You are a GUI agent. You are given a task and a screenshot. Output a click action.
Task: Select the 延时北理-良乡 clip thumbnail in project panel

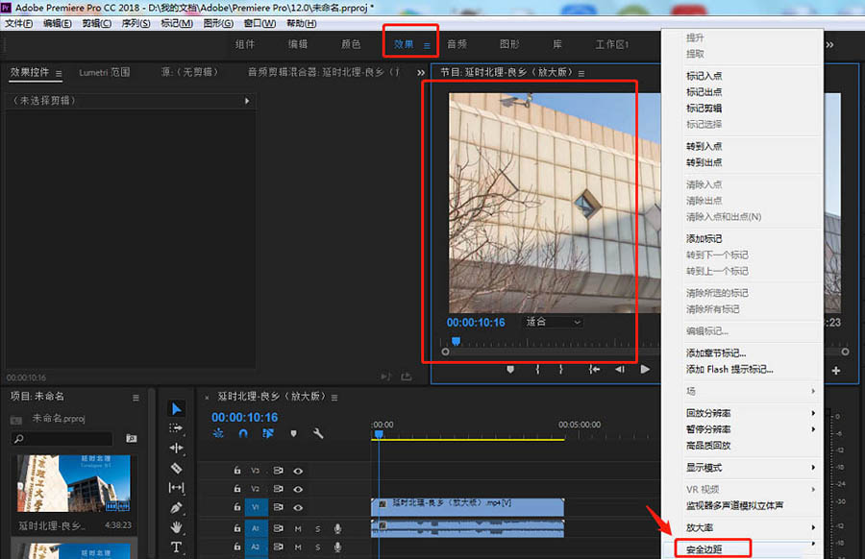tap(75, 486)
